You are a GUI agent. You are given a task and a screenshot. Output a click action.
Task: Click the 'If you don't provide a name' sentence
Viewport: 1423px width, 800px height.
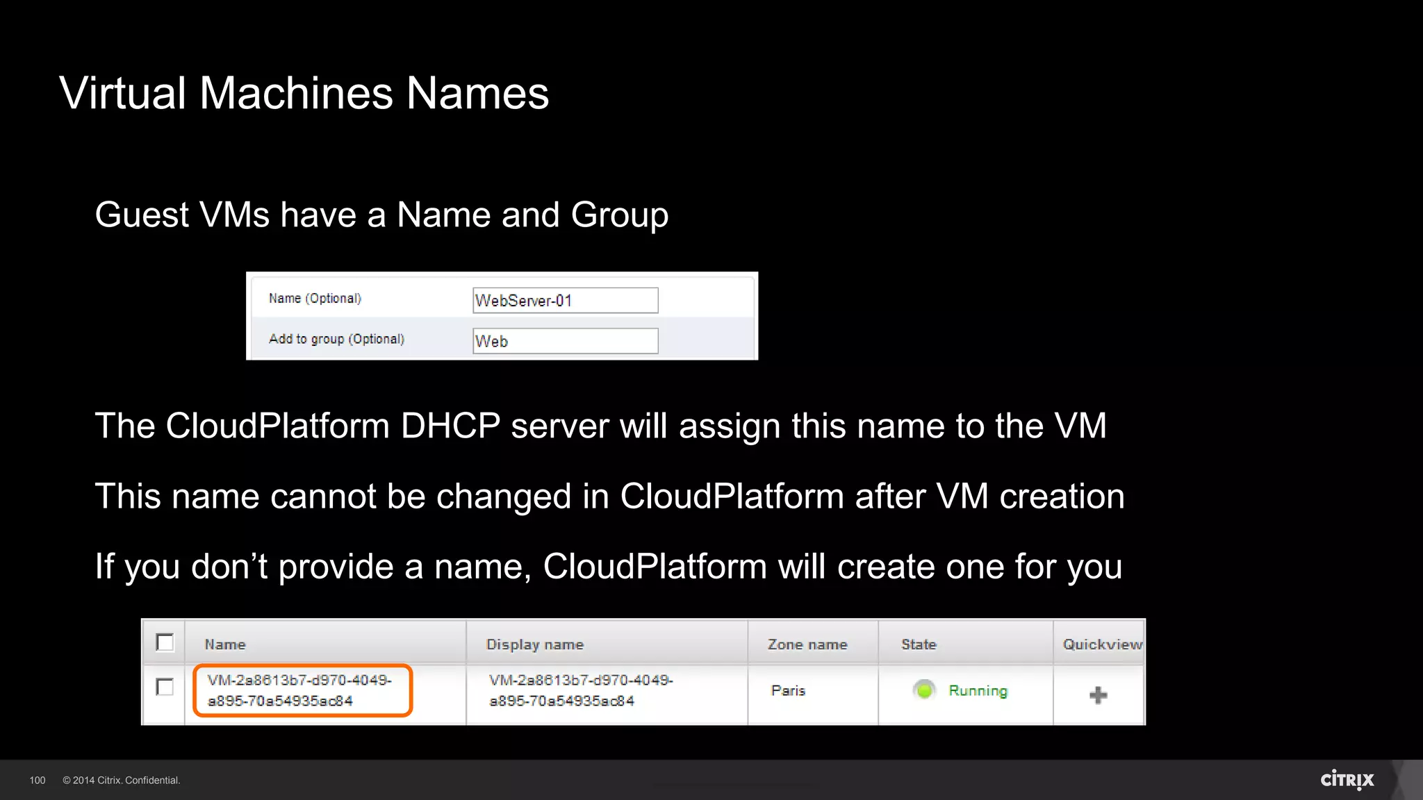[609, 567]
